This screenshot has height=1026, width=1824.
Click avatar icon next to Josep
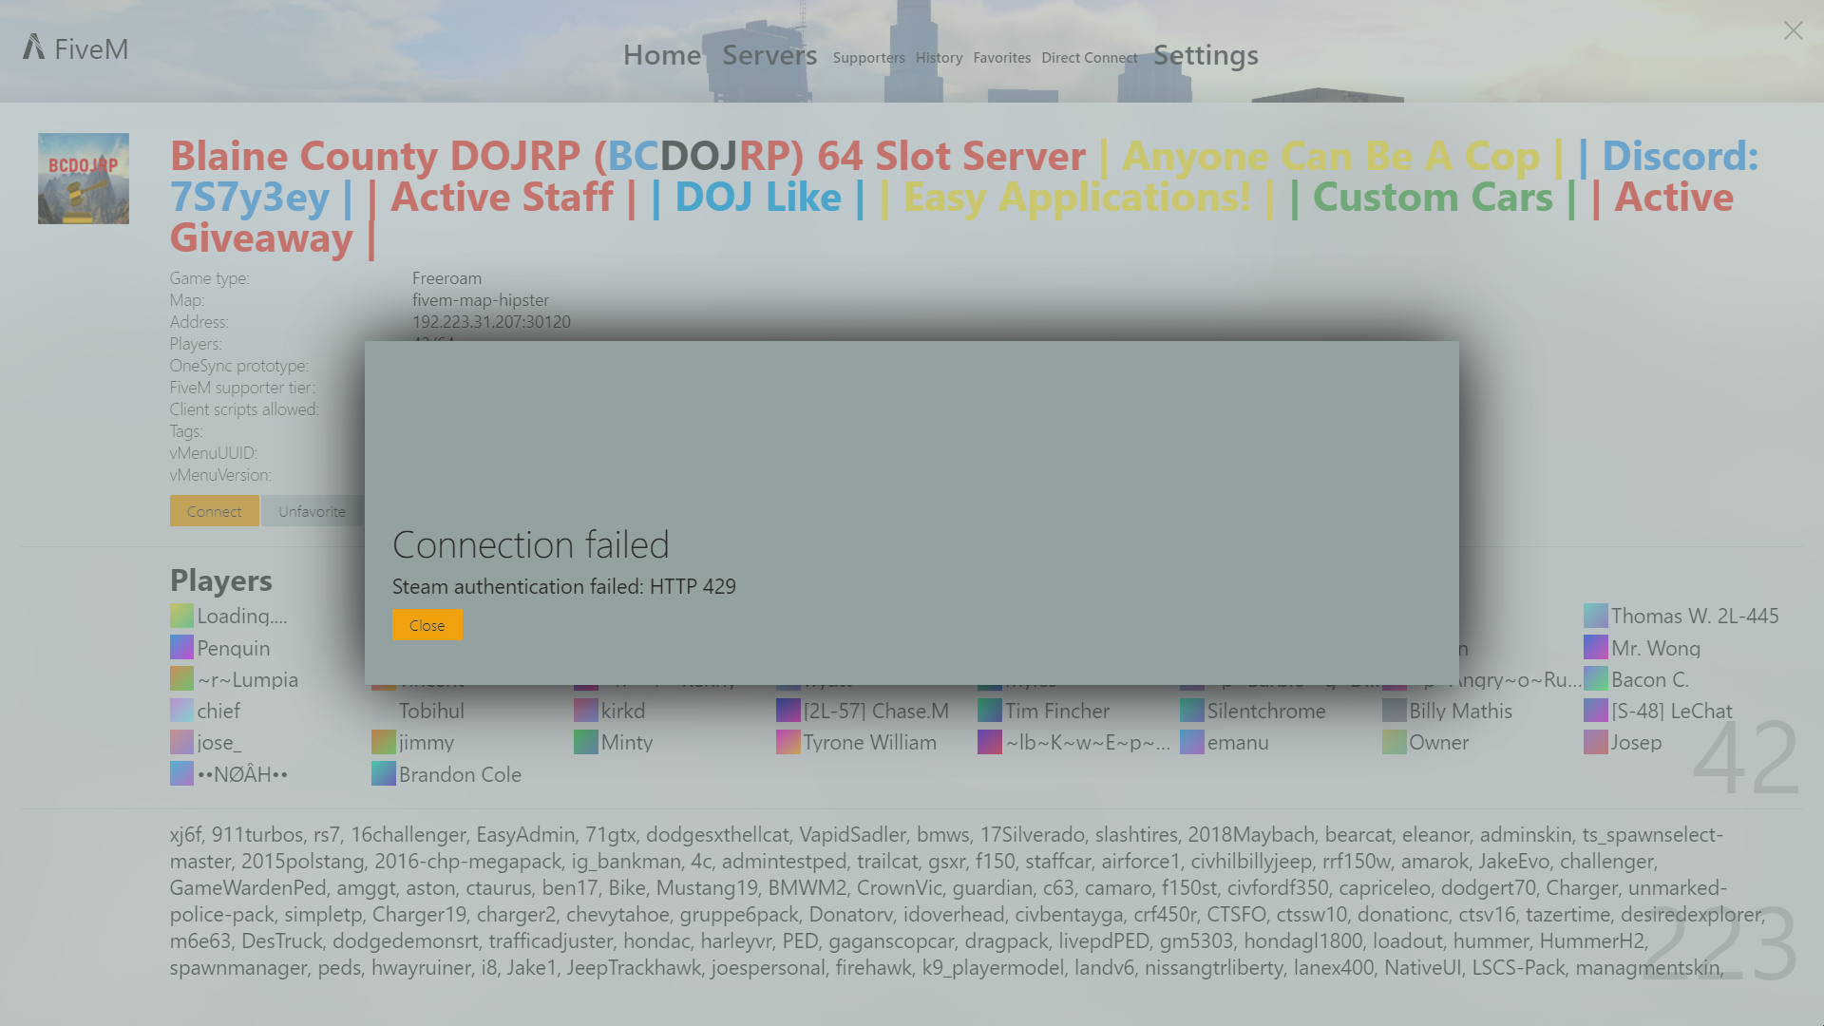coord(1595,741)
